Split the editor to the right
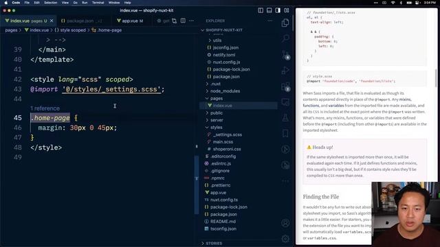The image size is (440, 247). (x=183, y=21)
